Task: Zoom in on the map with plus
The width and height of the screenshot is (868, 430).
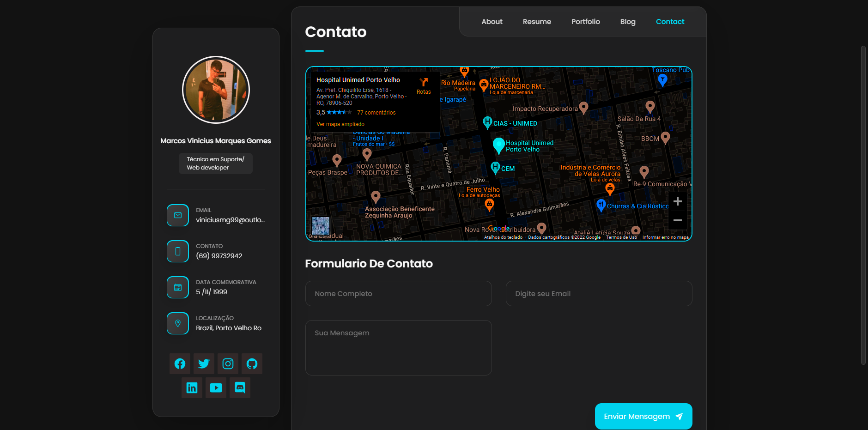Action: 678,201
